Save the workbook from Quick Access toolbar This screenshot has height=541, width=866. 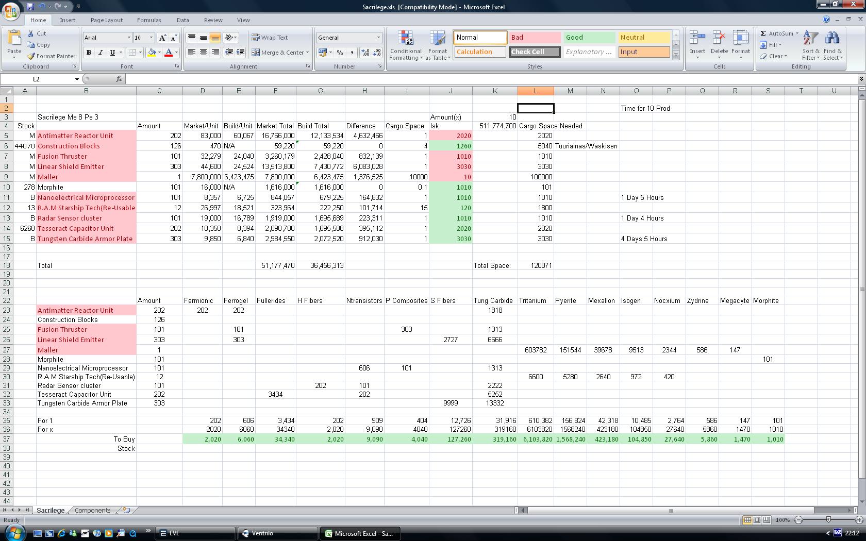pos(30,7)
